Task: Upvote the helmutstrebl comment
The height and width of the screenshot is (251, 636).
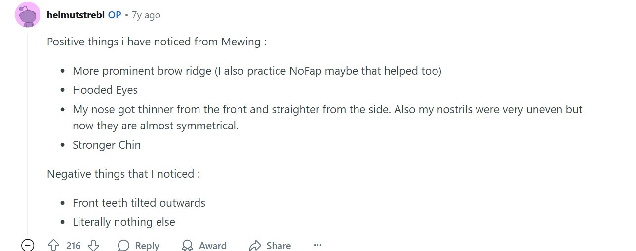Action: tap(53, 246)
